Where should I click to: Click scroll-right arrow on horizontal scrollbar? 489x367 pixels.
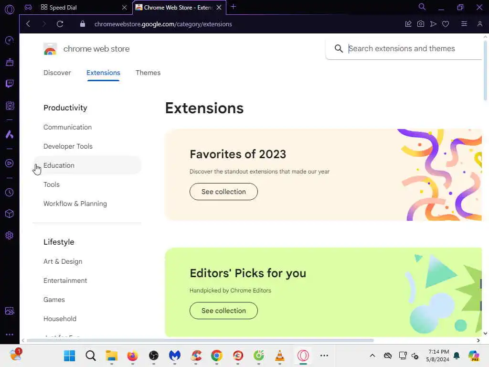point(478,340)
